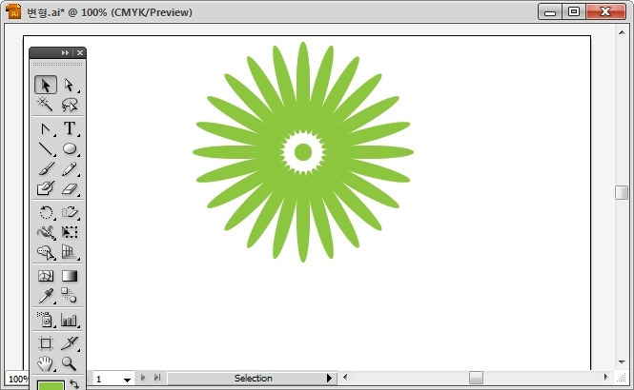Pick the Magic Wand tool
The height and width of the screenshot is (390, 634).
tap(46, 104)
